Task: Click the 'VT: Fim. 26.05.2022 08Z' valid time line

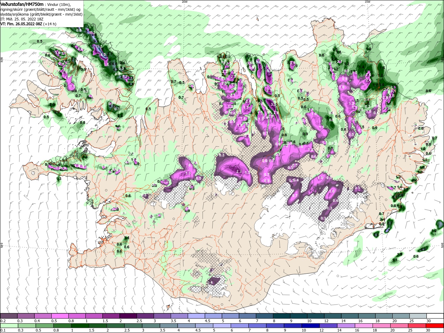Action: pos(28,24)
